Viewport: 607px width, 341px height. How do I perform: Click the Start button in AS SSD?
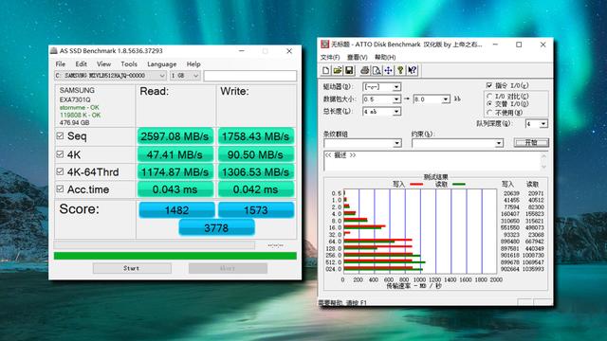[132, 268]
